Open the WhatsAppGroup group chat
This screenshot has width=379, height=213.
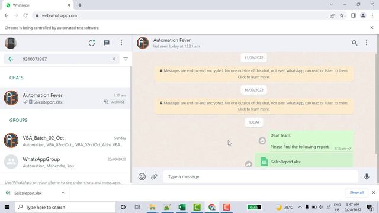click(65, 162)
